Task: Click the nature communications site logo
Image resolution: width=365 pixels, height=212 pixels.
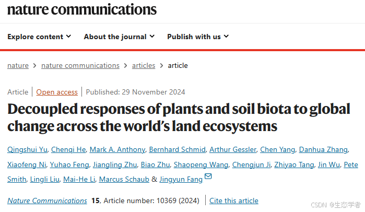Action: tap(82, 9)
